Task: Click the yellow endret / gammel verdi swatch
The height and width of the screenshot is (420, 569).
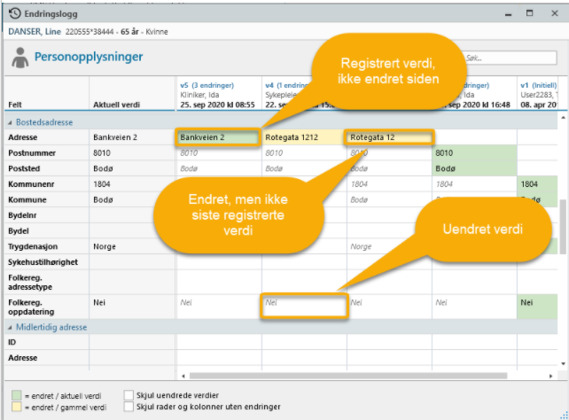Action: tap(15, 407)
